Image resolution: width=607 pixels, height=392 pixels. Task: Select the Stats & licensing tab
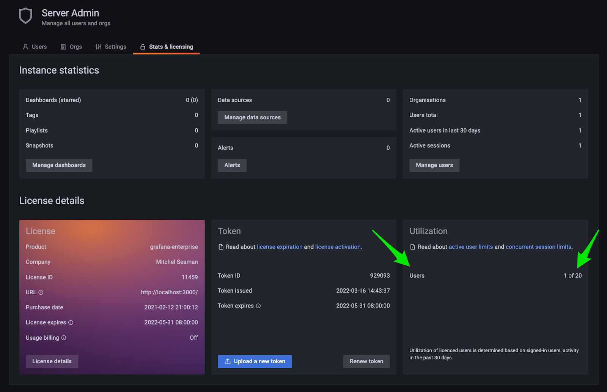[x=167, y=47]
